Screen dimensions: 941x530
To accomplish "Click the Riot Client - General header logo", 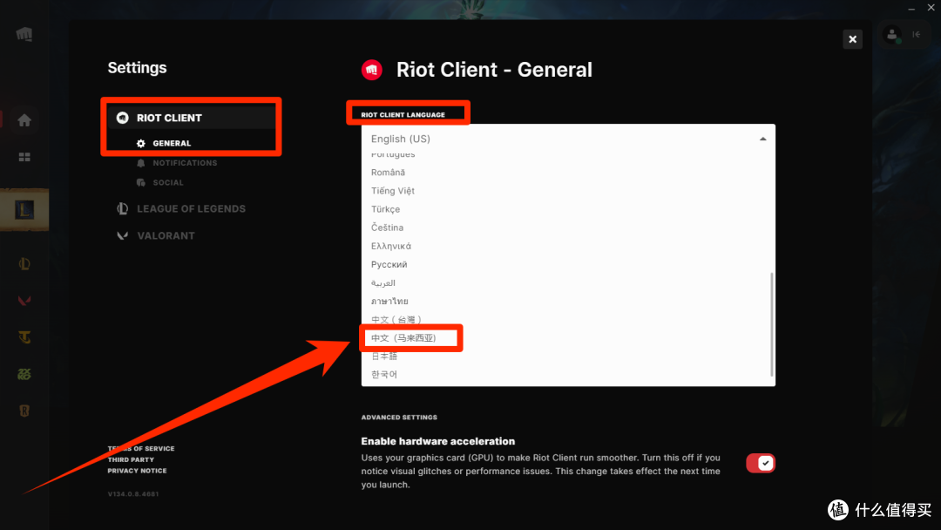I will pos(372,70).
